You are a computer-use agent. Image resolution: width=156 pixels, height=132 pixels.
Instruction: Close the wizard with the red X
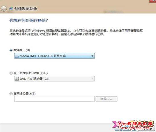(x=153, y=1)
